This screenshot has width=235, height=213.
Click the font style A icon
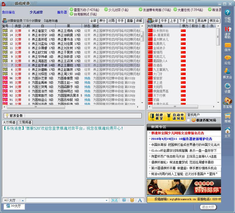click(140, 200)
